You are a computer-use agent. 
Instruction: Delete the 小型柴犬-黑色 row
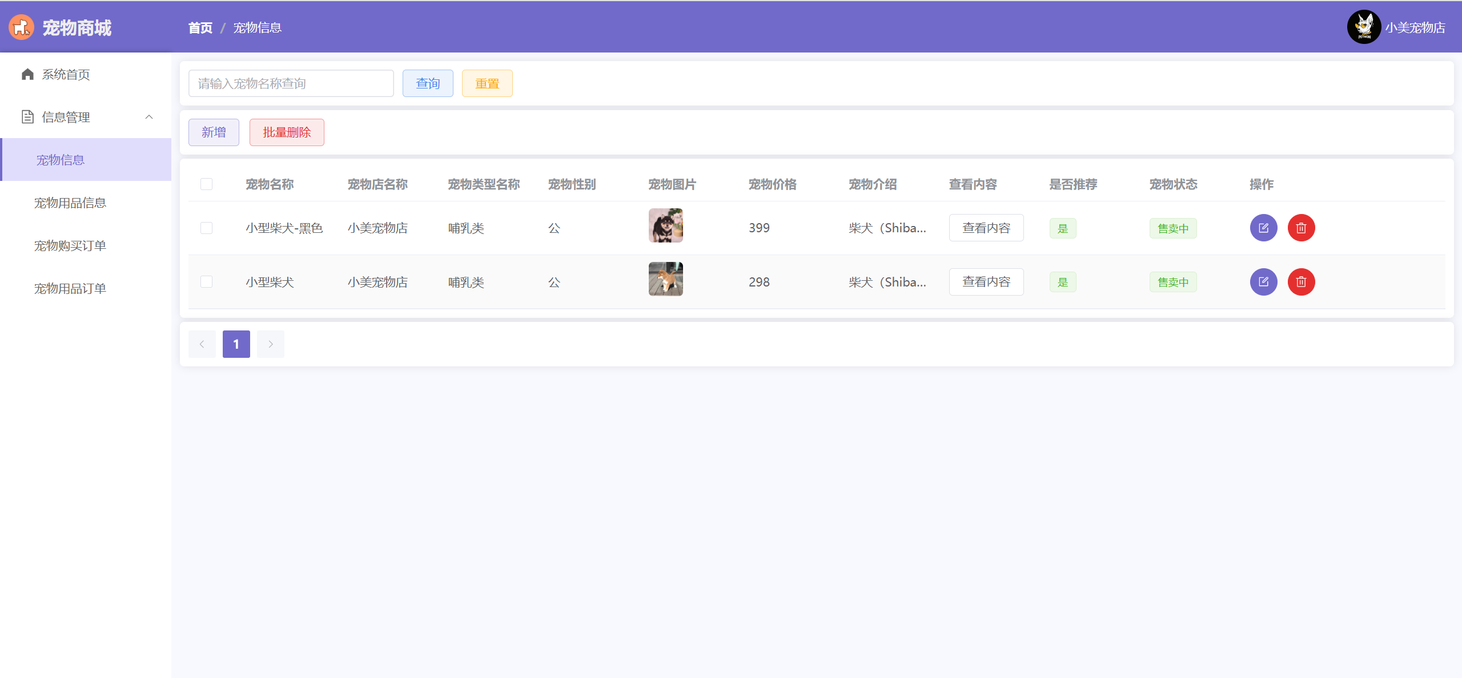(x=1301, y=228)
